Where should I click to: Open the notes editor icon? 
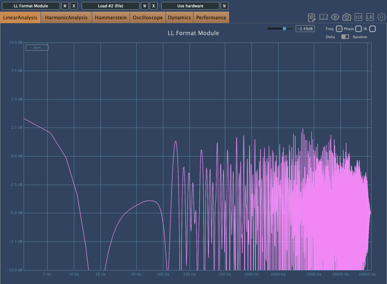tap(312, 17)
